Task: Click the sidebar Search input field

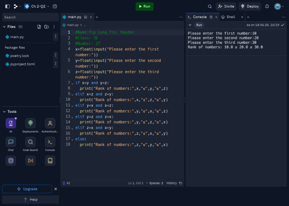Action: (30, 17)
